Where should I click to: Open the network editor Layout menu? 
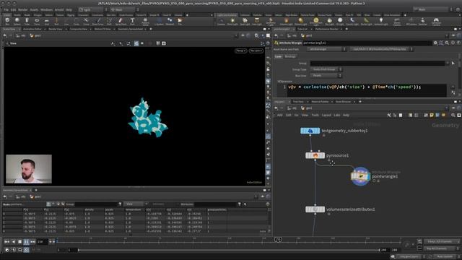[x=326, y=115]
